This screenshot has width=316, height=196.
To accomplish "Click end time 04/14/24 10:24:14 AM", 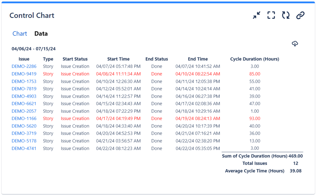I will click(x=198, y=89).
